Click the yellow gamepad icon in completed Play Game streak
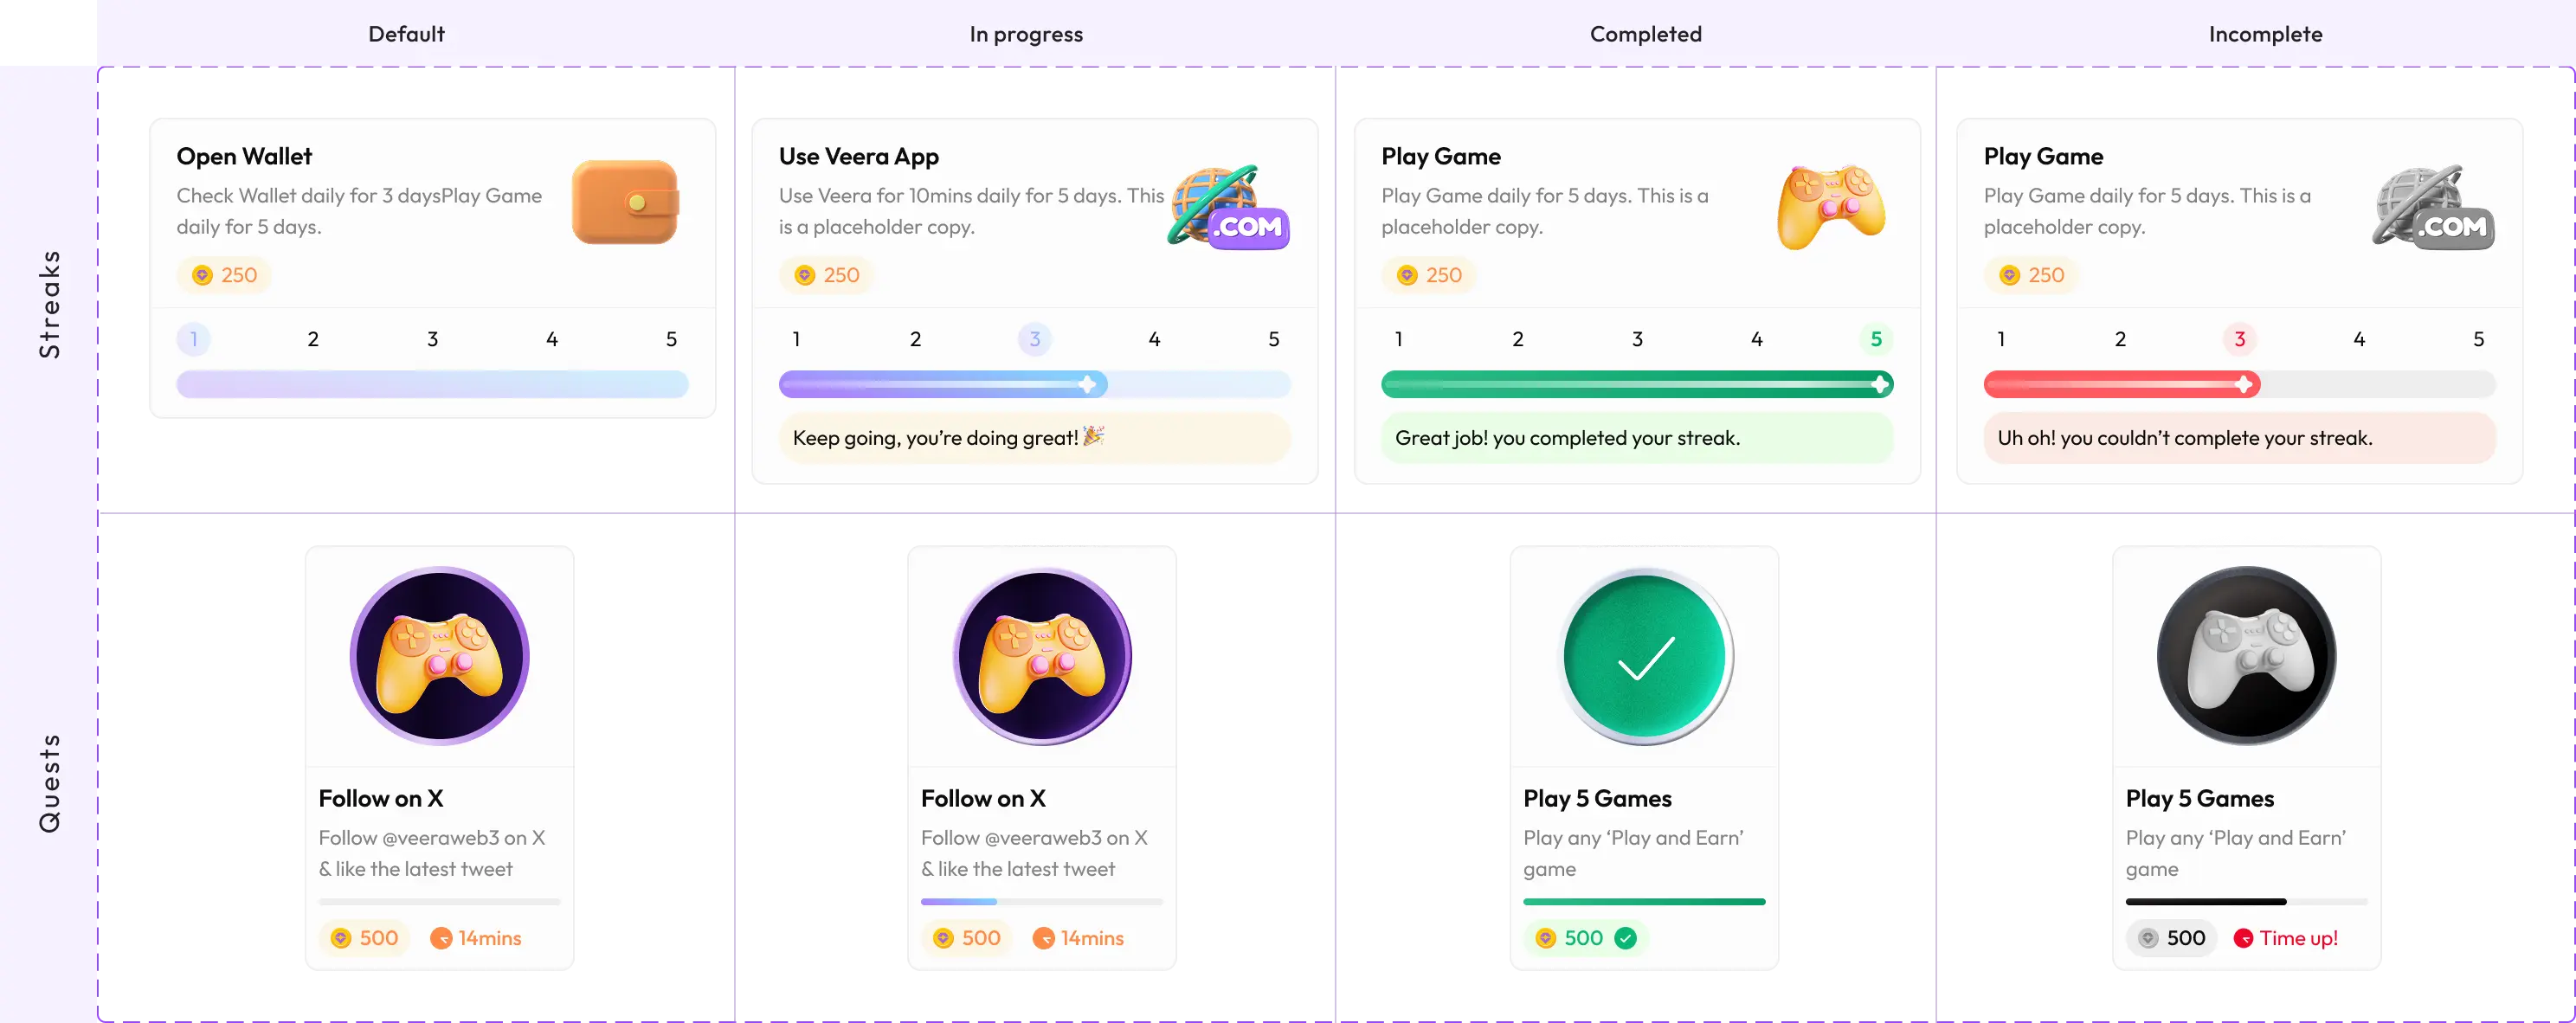The image size is (2576, 1023). pyautogui.click(x=1831, y=206)
